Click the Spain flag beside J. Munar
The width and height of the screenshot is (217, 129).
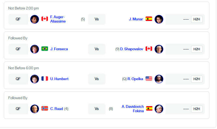click(149, 19)
